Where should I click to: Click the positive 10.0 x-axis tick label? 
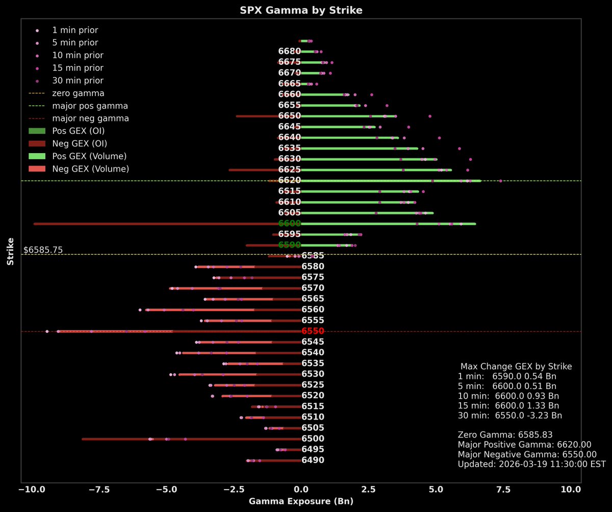(570, 489)
